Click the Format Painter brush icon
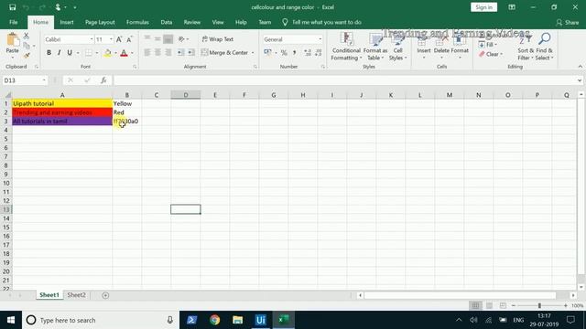Viewport: 586px width, 329px height. (x=27, y=55)
